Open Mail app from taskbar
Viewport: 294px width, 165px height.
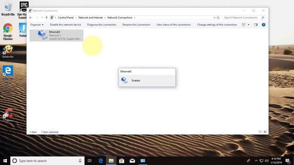132,161
